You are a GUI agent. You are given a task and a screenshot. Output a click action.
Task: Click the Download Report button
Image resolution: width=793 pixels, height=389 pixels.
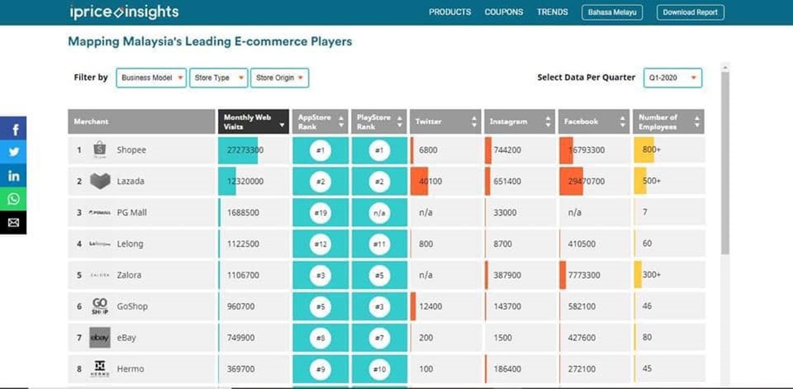click(690, 12)
